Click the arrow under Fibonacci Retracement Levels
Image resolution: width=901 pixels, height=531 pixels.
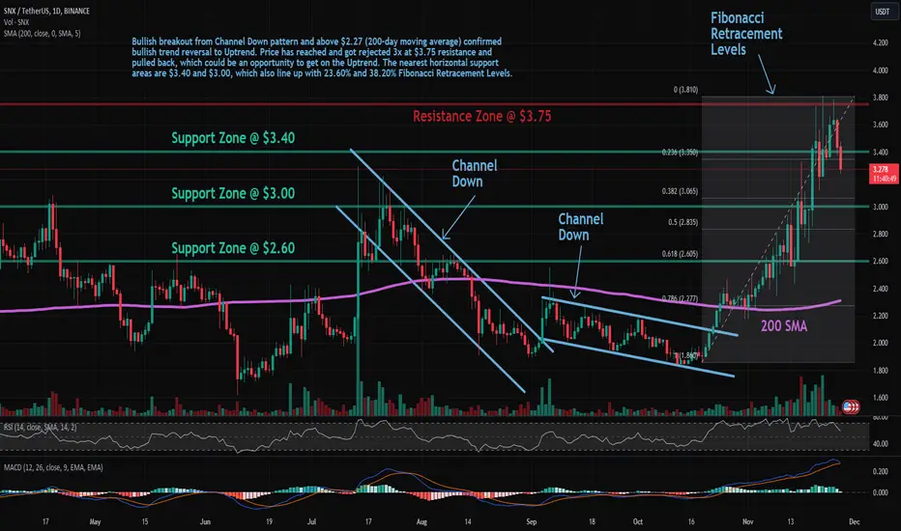coord(767,74)
